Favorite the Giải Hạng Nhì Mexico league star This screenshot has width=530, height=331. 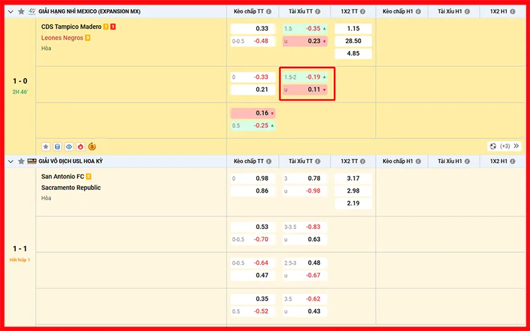[x=21, y=12]
